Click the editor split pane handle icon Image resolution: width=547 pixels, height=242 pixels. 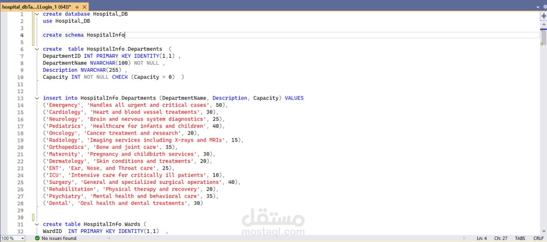tap(544, 15)
